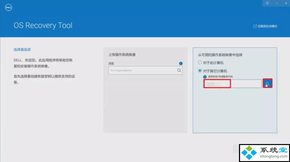290x162 pixels.
Task: Click the info icon beside 服务标签/快速服务代码
Action: click(x=205, y=77)
